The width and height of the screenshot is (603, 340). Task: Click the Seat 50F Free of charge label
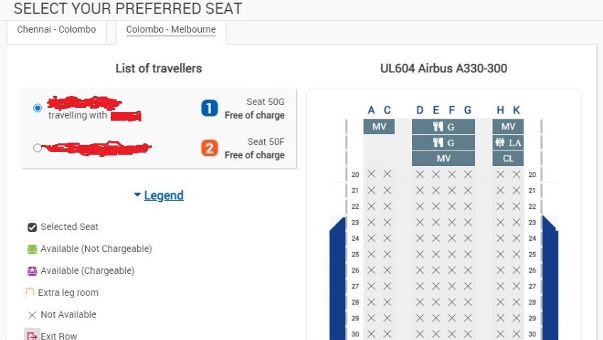point(254,148)
